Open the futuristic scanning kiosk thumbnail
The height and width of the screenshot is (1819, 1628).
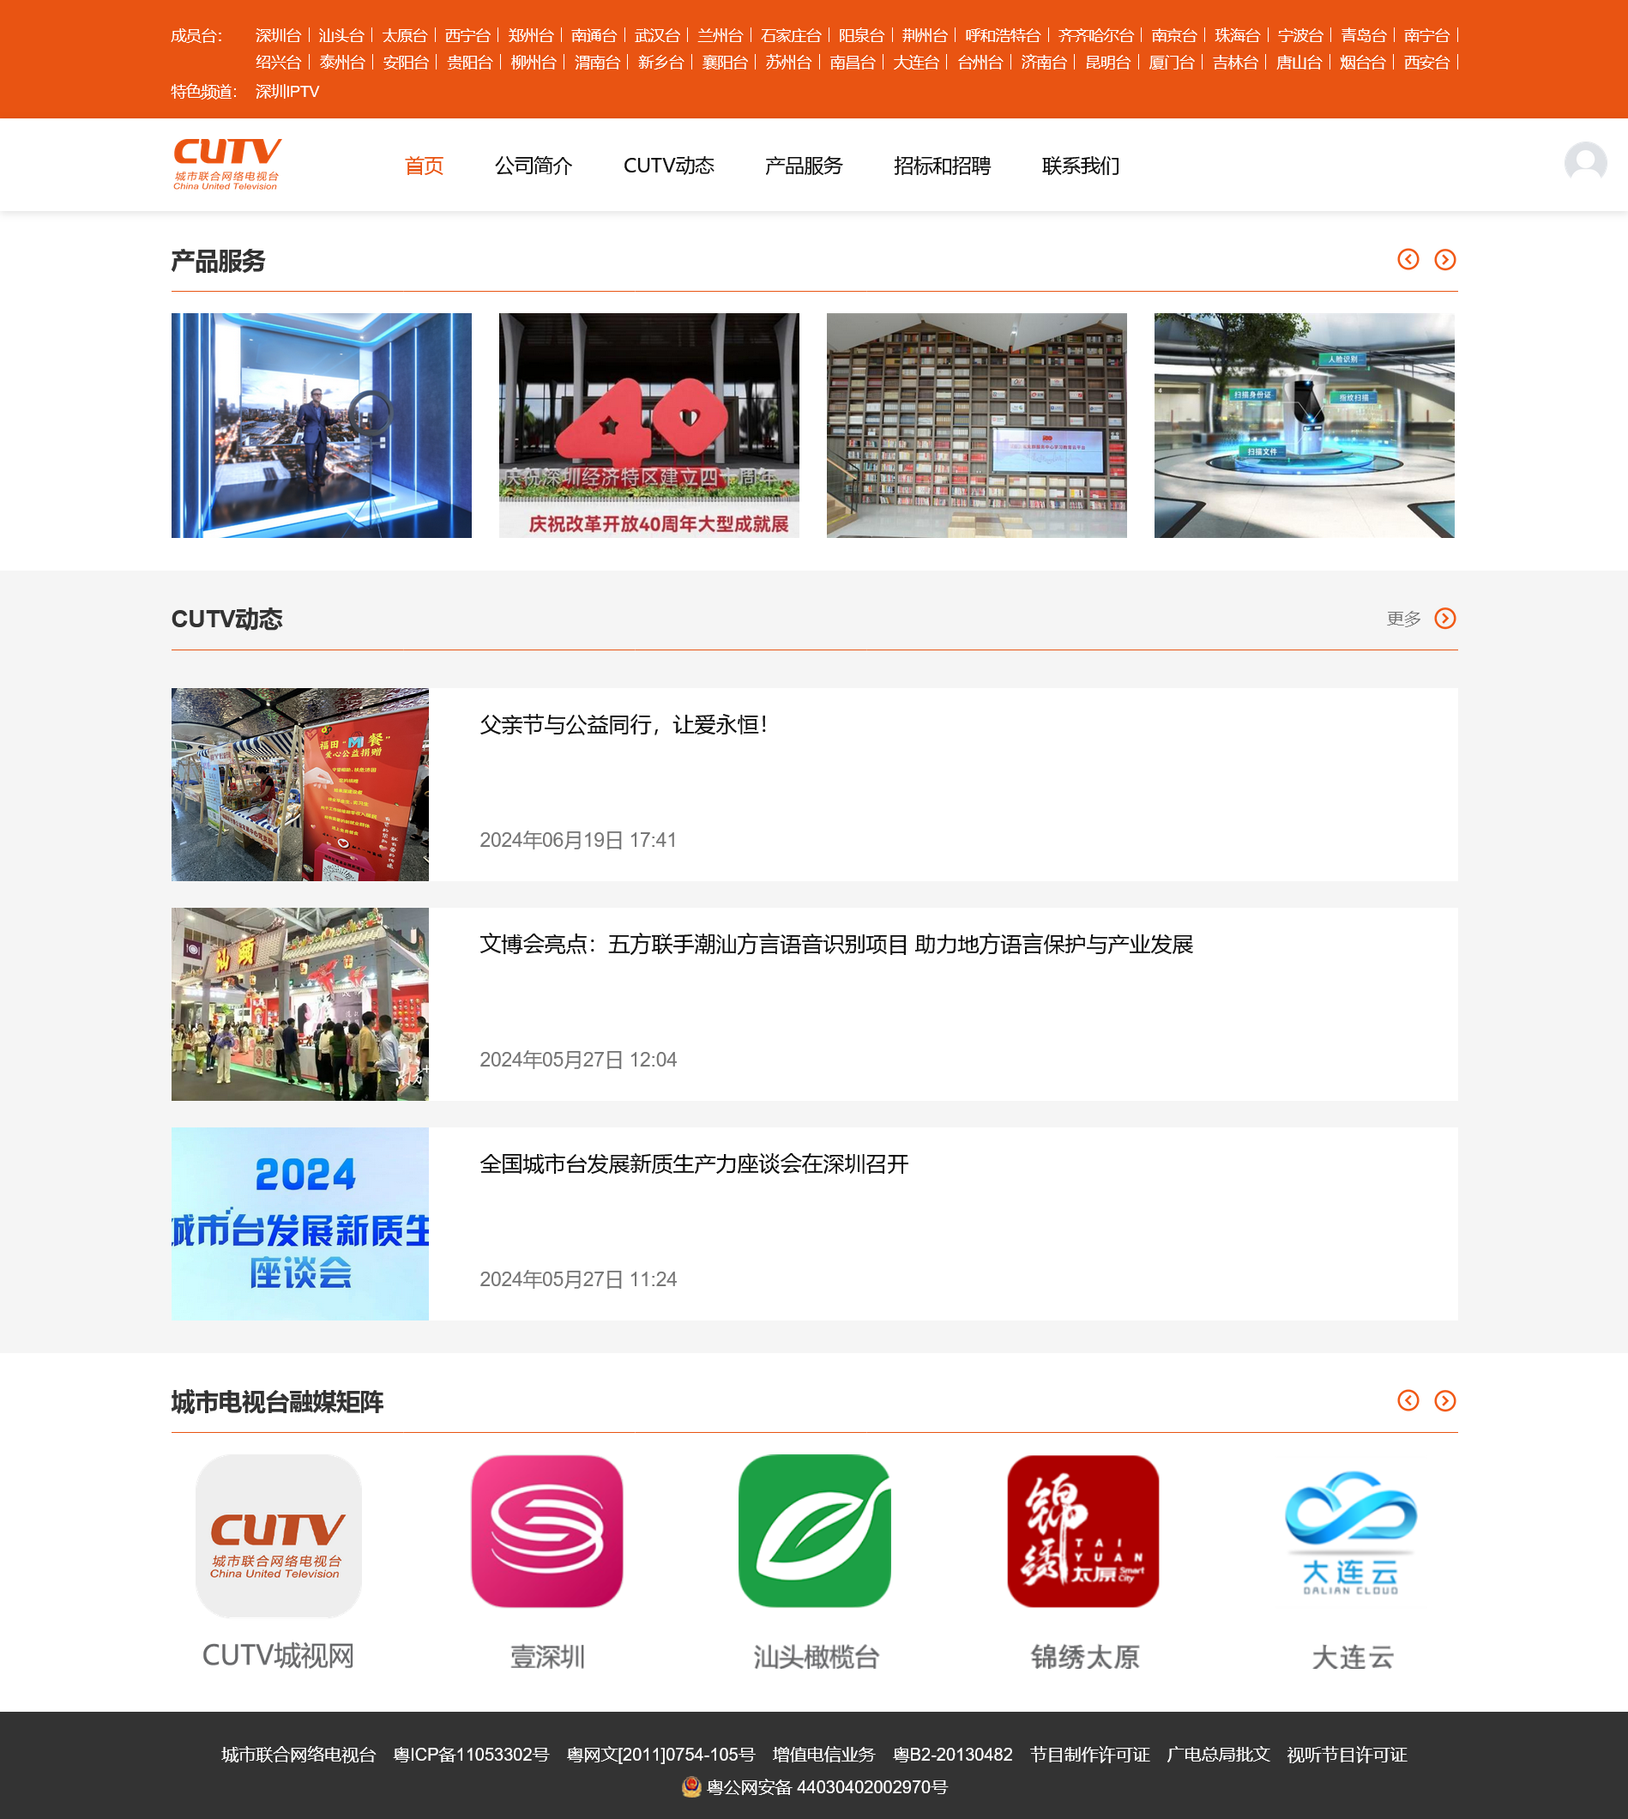[x=1304, y=425]
